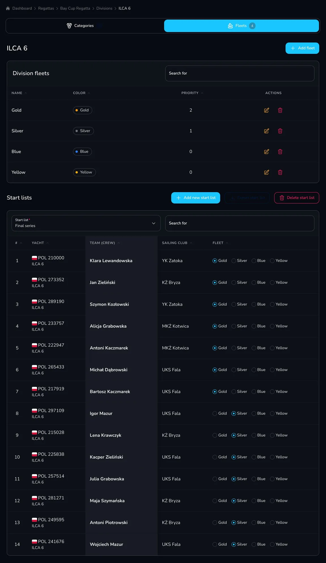326x563 pixels.
Task: Delete the Gold fleet
Action: tap(280, 110)
